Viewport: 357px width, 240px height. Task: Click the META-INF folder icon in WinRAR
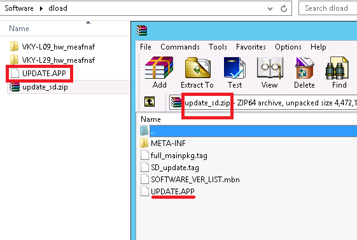[x=144, y=143]
